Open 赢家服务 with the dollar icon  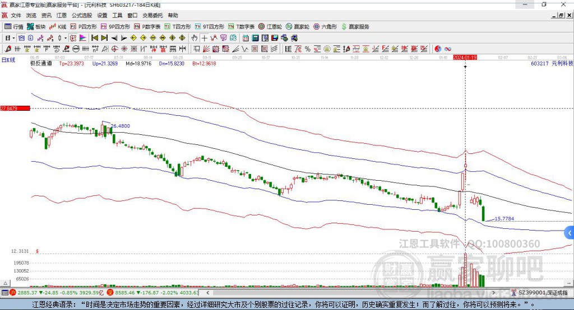355,27
